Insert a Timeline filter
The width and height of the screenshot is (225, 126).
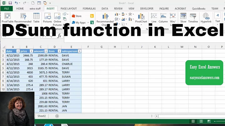tap(193, 18)
